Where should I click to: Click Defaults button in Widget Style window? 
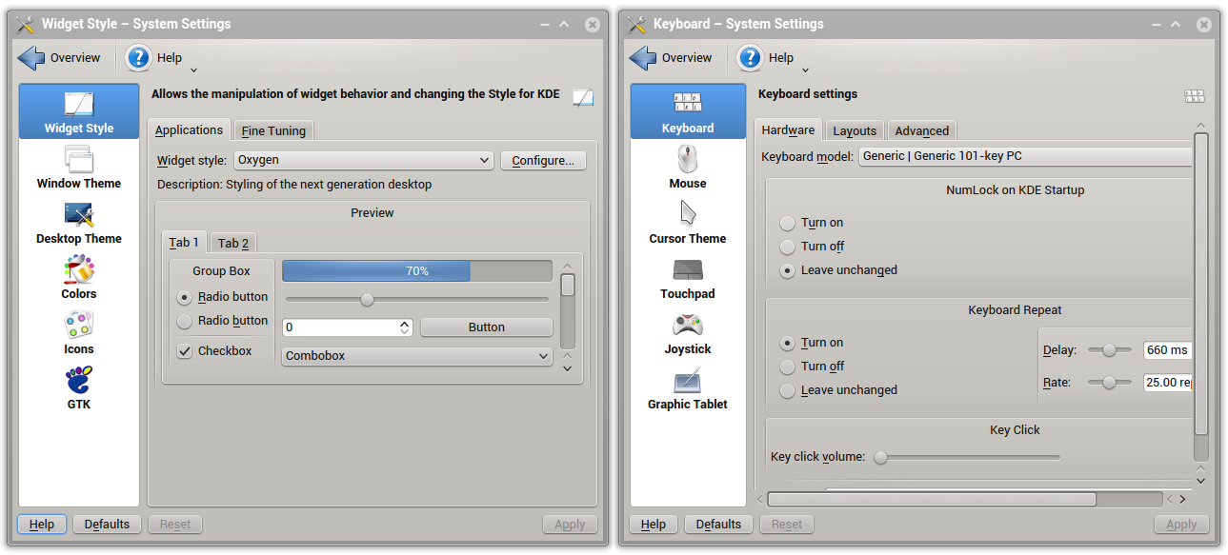click(x=107, y=525)
